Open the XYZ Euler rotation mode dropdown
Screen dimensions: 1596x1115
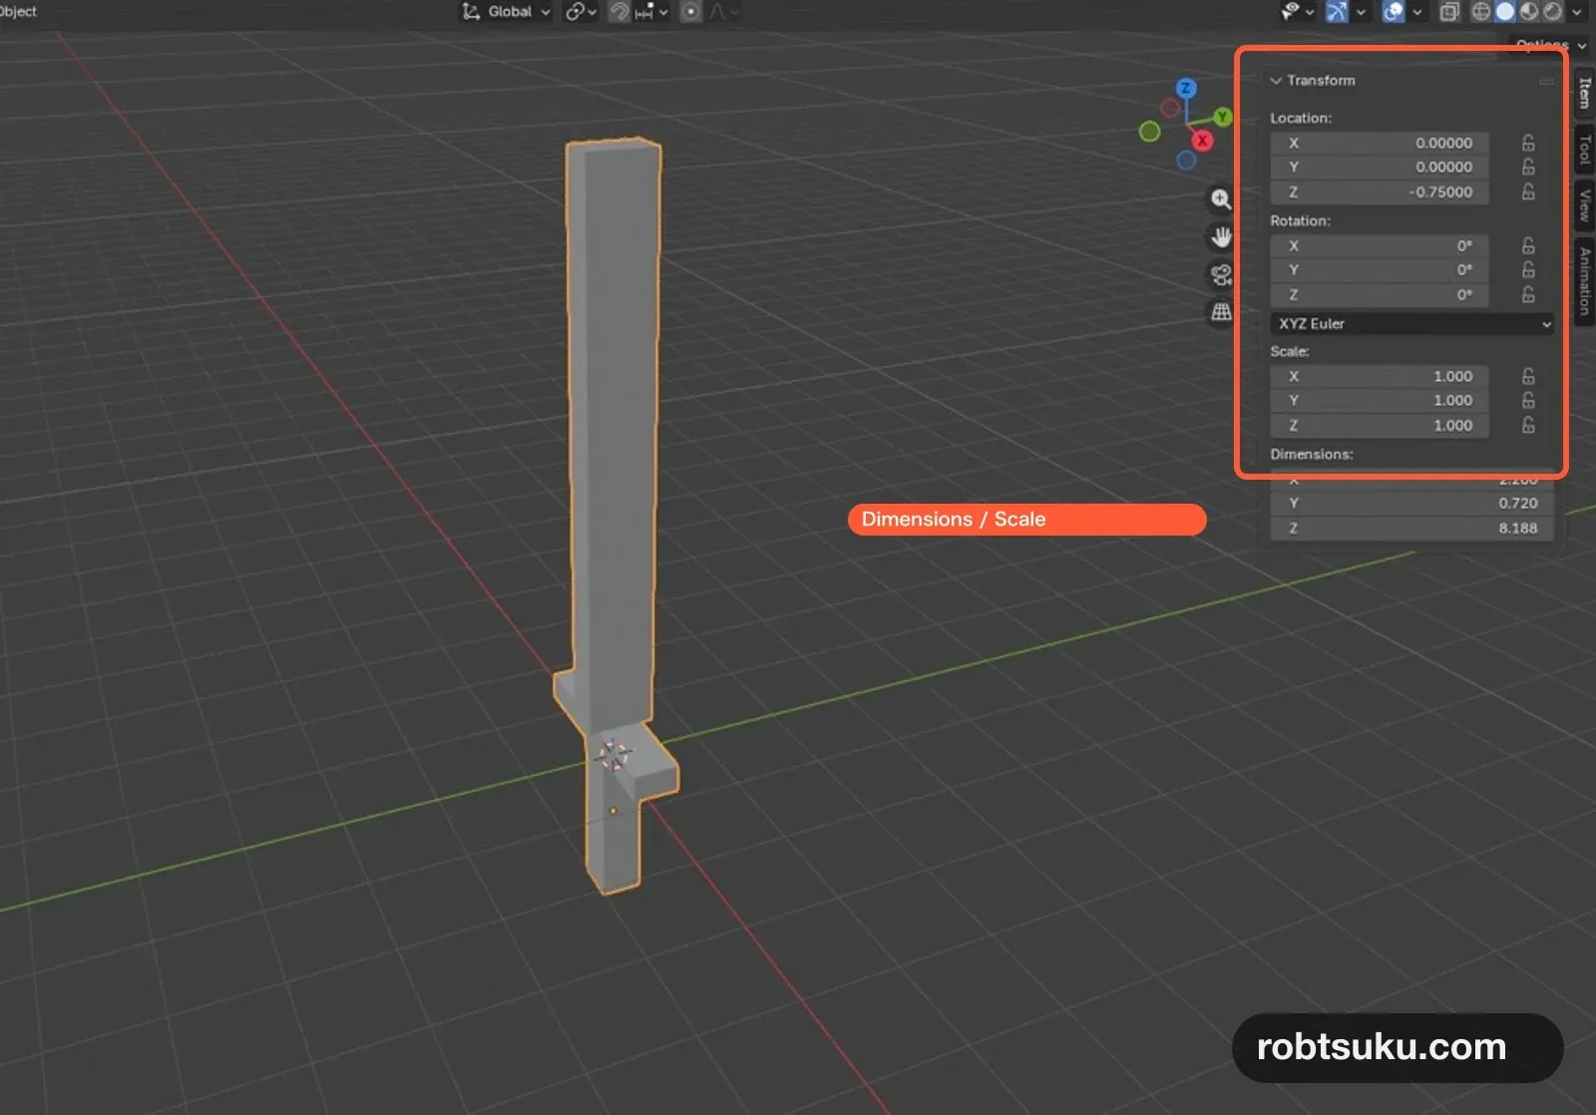(1412, 324)
